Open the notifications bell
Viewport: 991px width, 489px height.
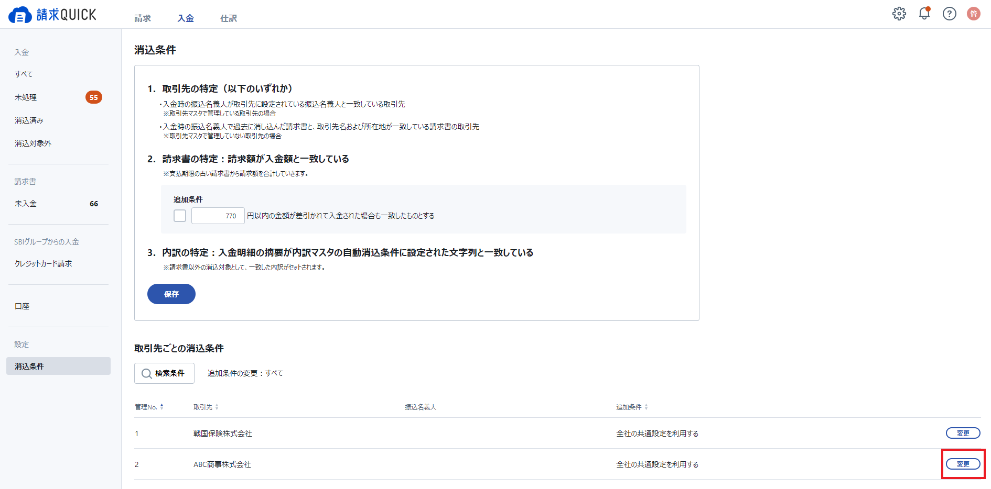924,14
